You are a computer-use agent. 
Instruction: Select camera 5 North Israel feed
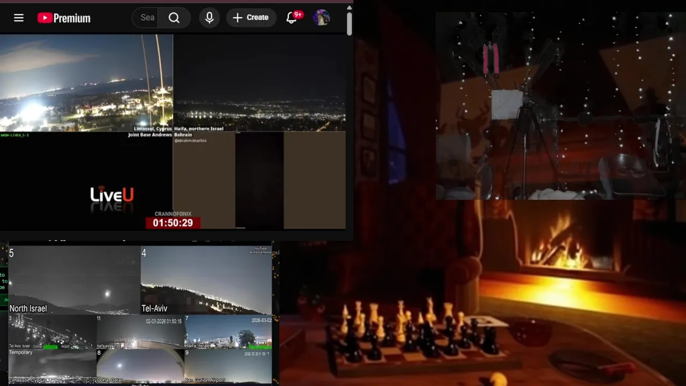[74, 280]
